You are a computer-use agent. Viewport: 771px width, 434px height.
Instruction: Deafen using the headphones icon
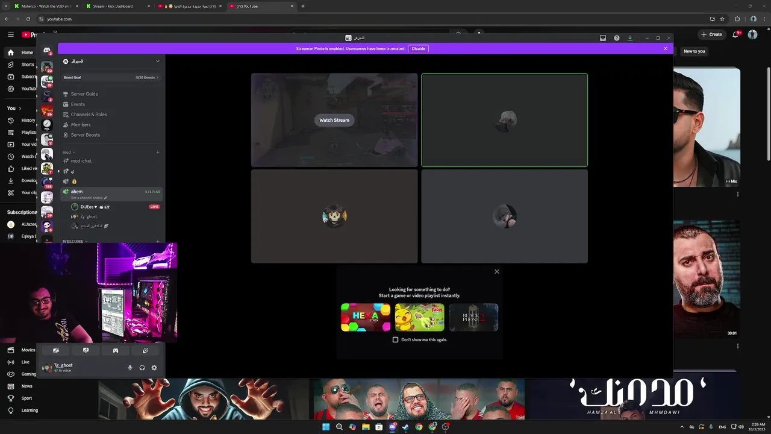(142, 368)
